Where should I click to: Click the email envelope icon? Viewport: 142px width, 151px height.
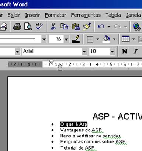tap(3, 27)
